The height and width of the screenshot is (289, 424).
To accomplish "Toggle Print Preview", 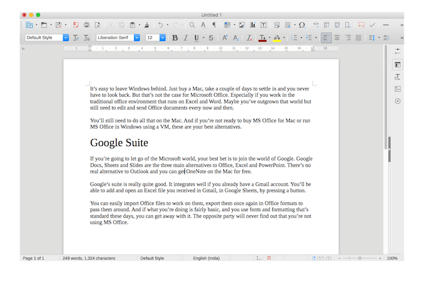I will point(97,25).
